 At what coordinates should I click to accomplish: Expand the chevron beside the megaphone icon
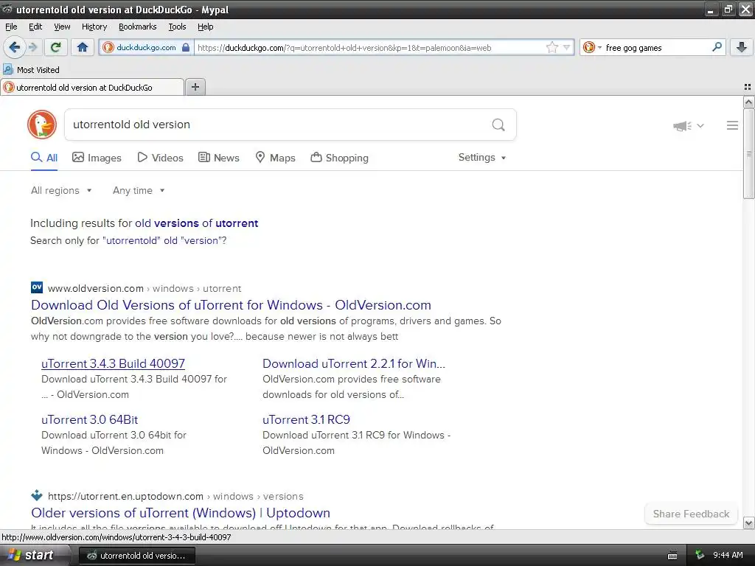(700, 125)
